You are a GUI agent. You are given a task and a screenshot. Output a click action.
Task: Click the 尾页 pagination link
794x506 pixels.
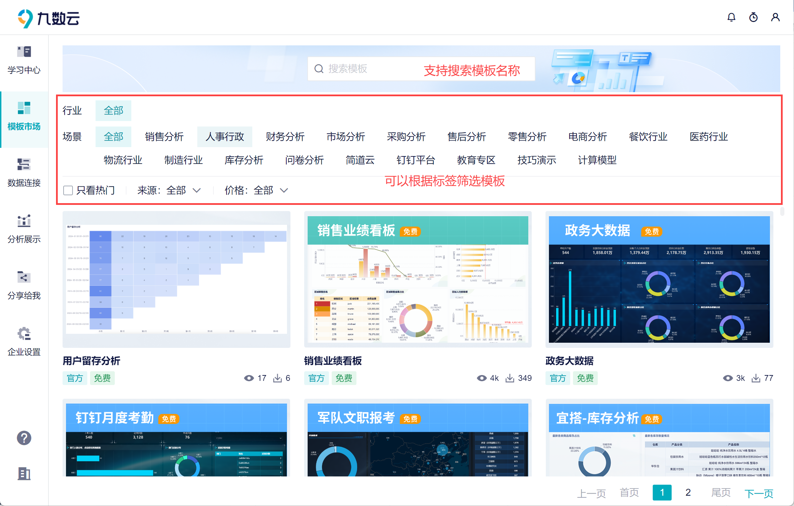720,493
